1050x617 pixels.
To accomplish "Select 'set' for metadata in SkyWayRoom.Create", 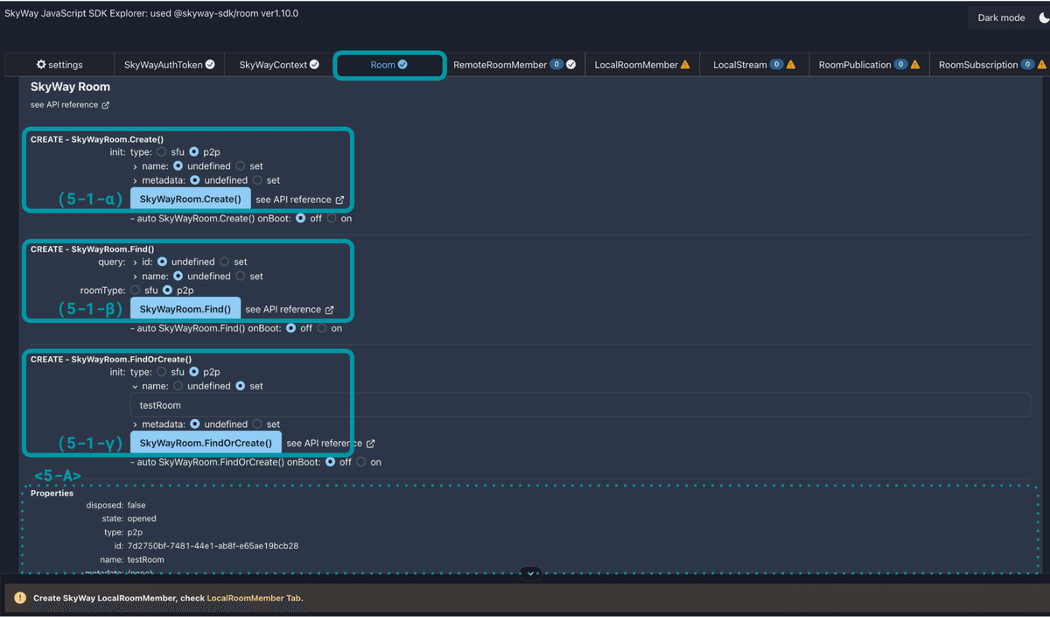I will (x=259, y=180).
